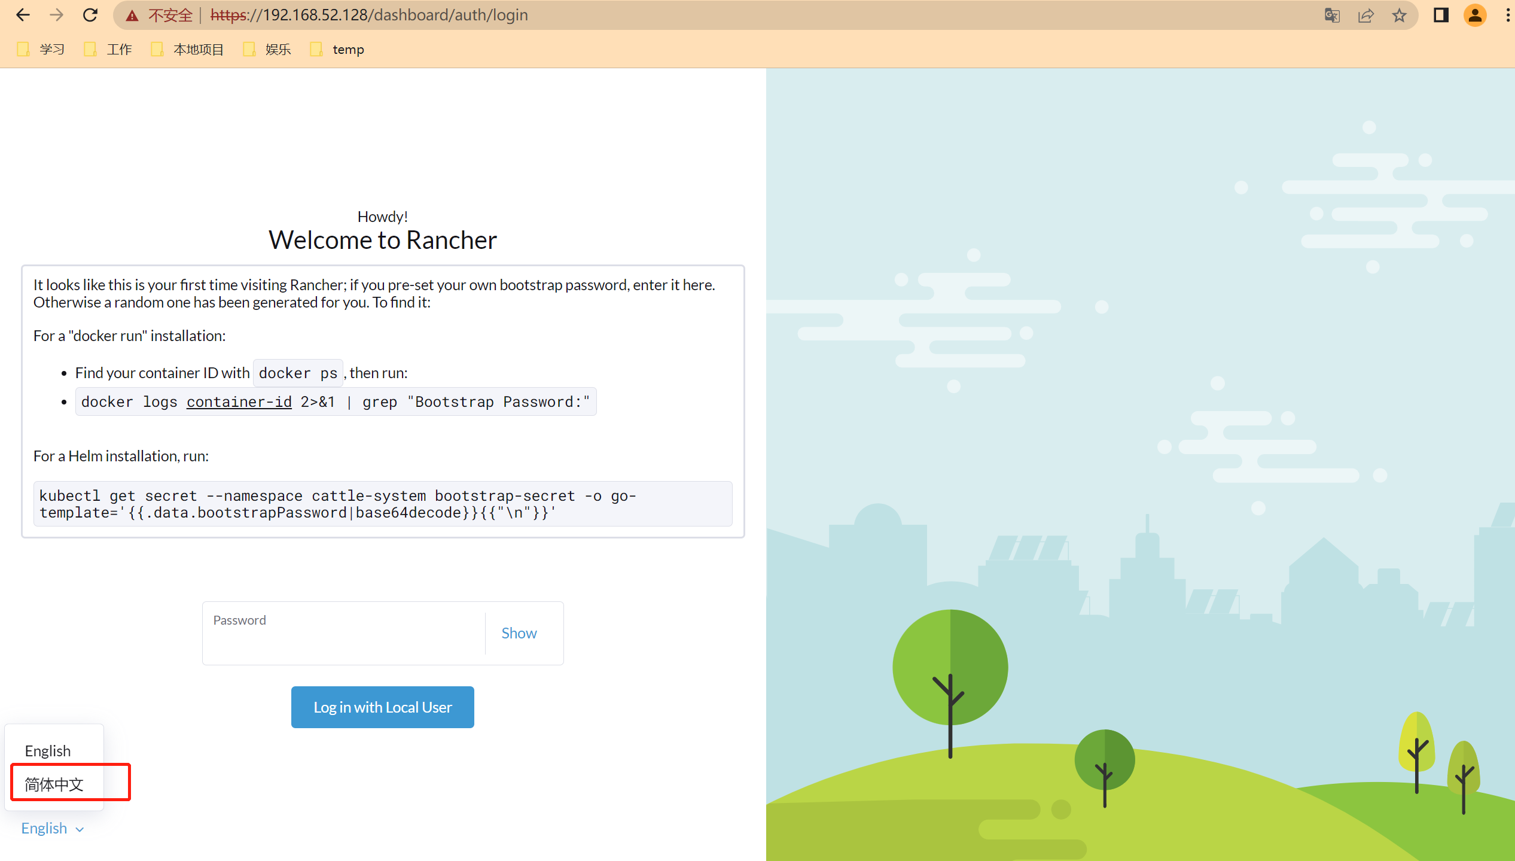Open the 工作 bookmark folder

tap(108, 49)
